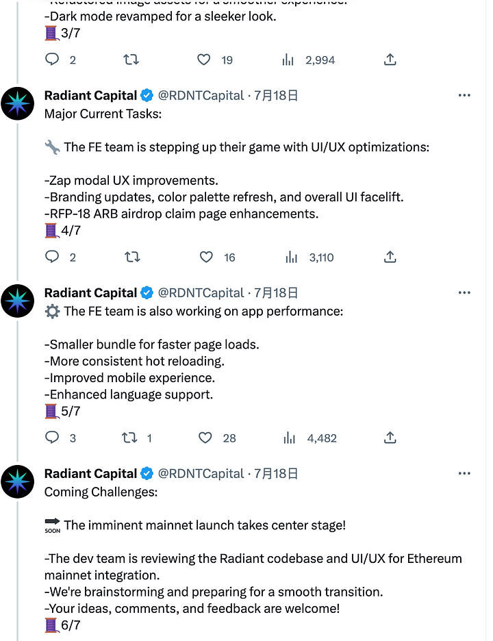View the 3,110 impressions analytics icon

click(291, 257)
